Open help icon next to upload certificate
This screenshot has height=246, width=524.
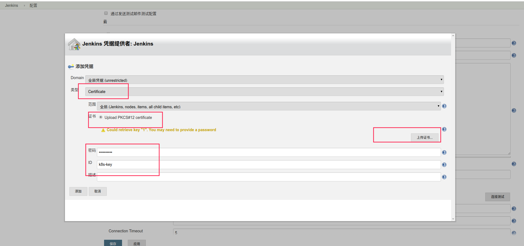(x=444, y=129)
